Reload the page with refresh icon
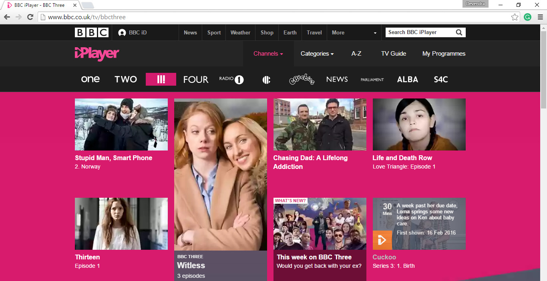Image resolution: width=547 pixels, height=281 pixels. coord(30,17)
